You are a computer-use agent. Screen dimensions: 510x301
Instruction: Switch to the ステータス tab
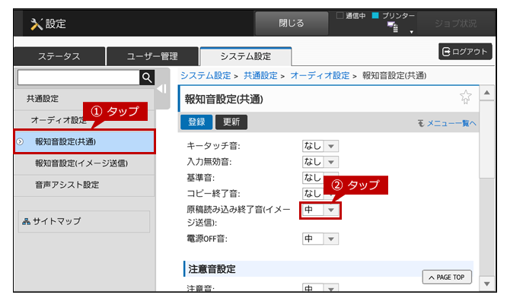(x=59, y=56)
